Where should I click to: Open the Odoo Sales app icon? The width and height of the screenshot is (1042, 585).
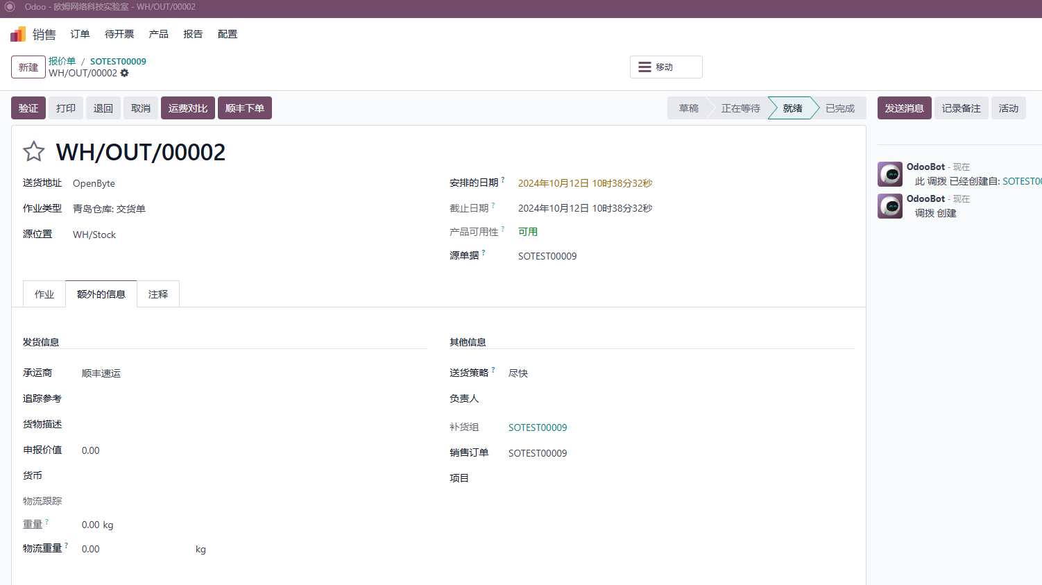[x=18, y=34]
